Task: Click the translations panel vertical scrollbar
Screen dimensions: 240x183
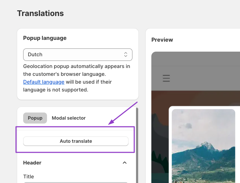Action: (137, 145)
